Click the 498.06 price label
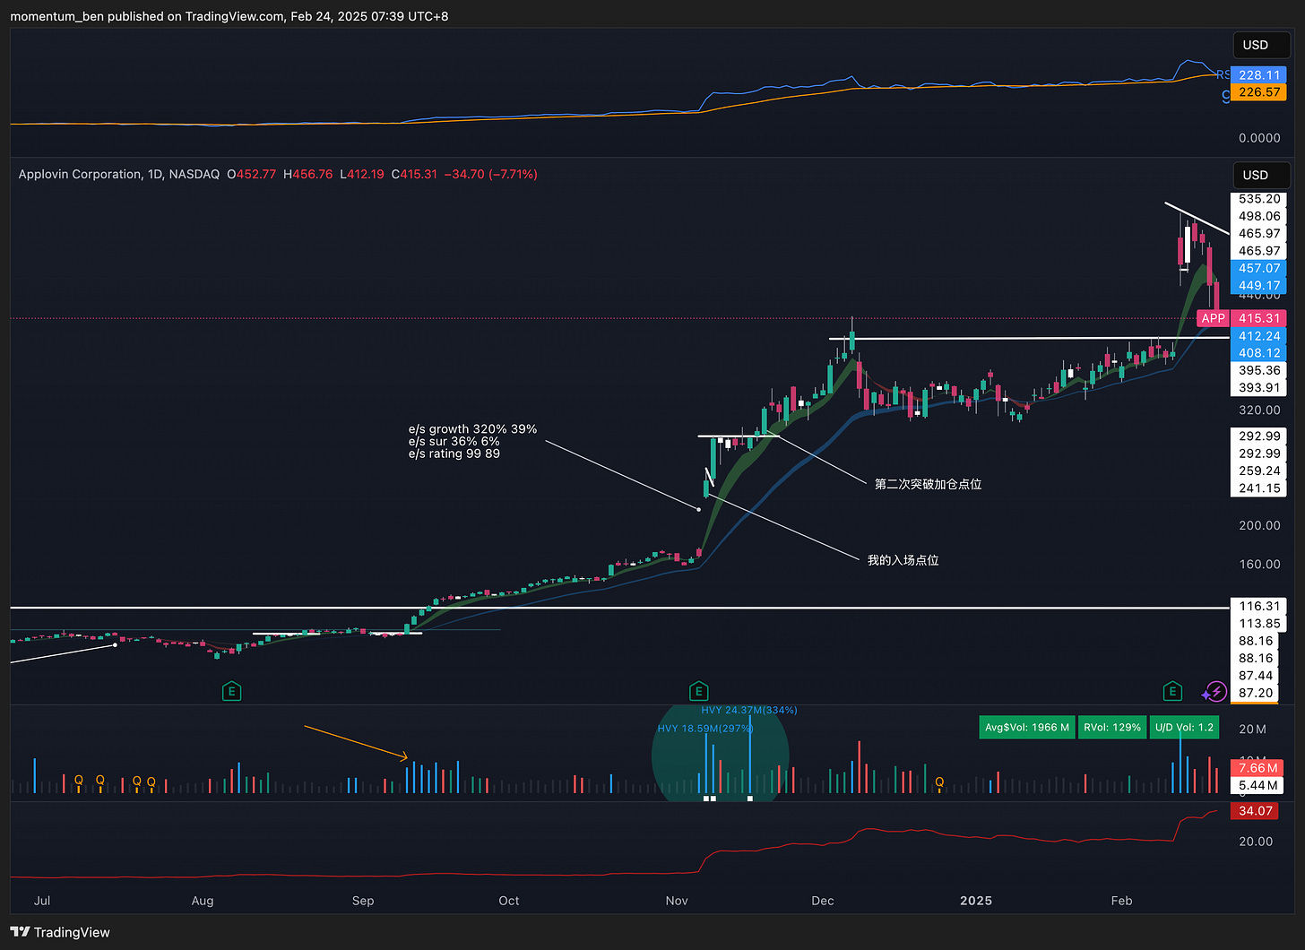 (x=1258, y=216)
